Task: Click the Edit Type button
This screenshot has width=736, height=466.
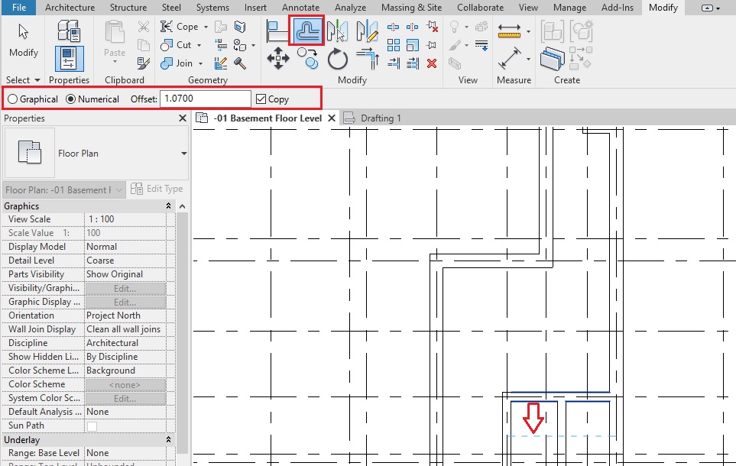Action: [x=157, y=189]
